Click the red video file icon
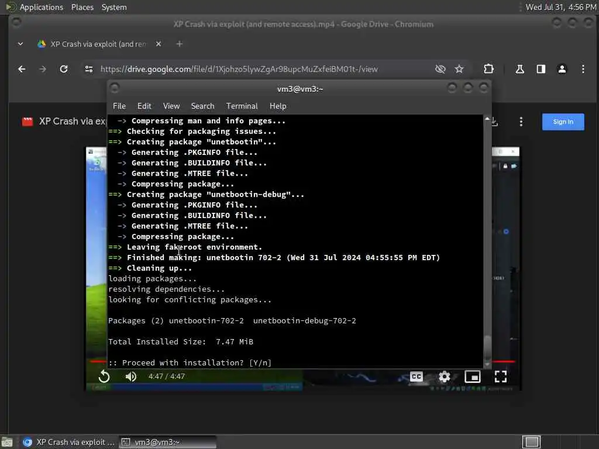 click(27, 122)
